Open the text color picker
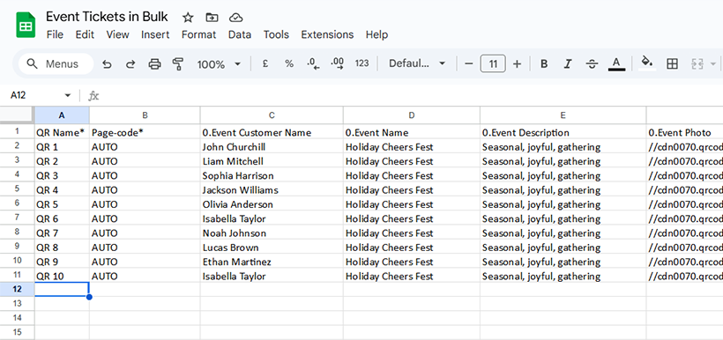Image resolution: width=723 pixels, height=340 pixels. click(616, 64)
